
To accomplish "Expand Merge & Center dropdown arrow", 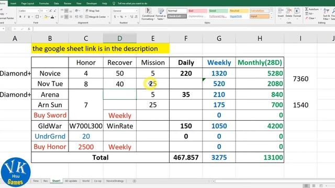I will 108,17.
